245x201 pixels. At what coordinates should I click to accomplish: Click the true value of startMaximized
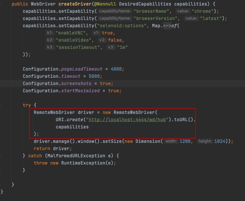click(114, 91)
